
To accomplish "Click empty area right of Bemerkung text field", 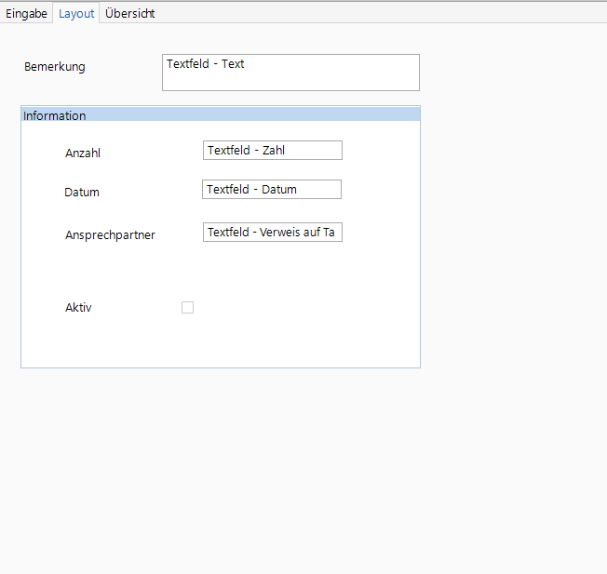I will point(512,73).
